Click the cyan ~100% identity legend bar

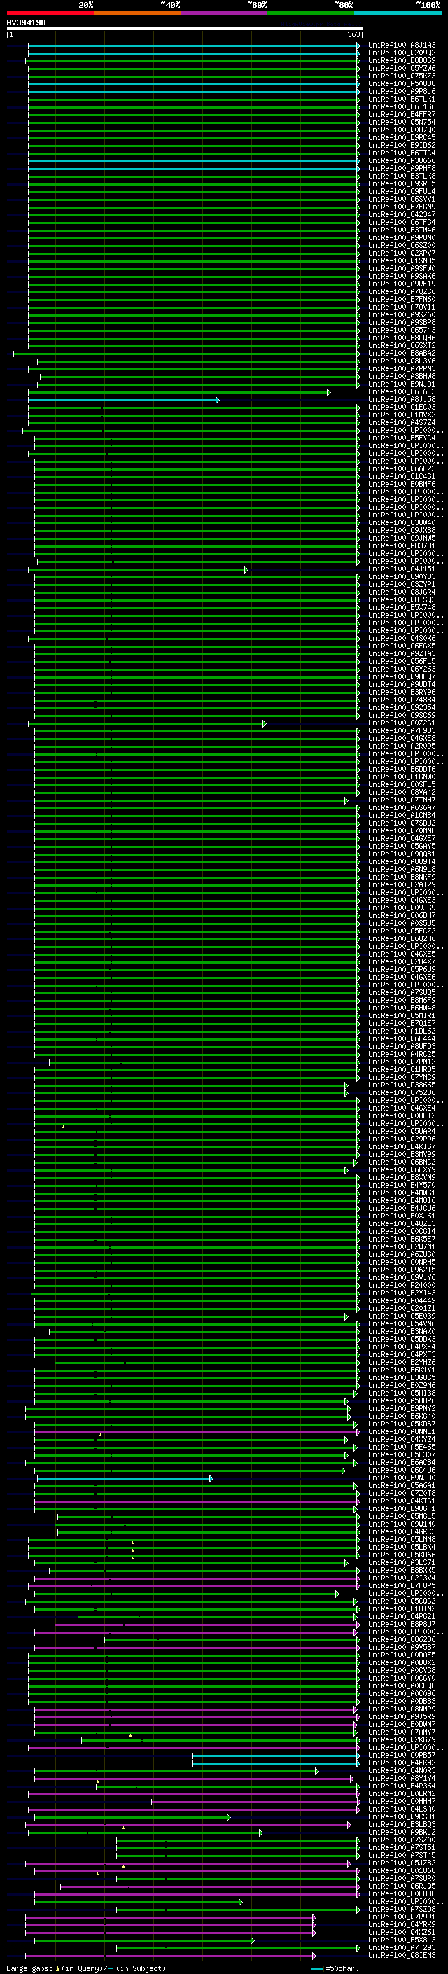(x=398, y=13)
